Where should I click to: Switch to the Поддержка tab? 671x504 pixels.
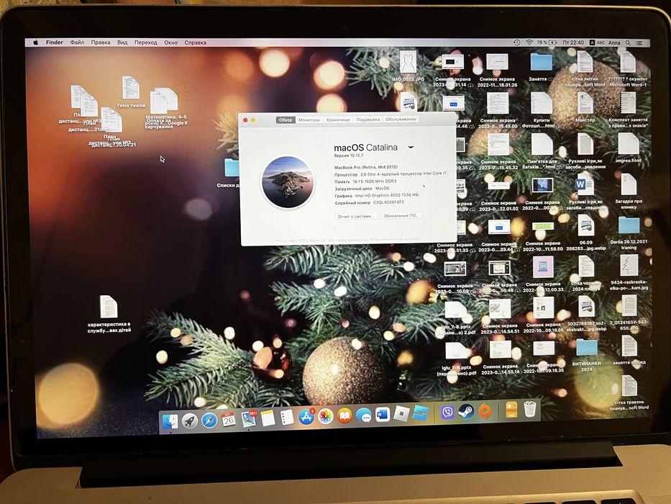pyautogui.click(x=368, y=120)
